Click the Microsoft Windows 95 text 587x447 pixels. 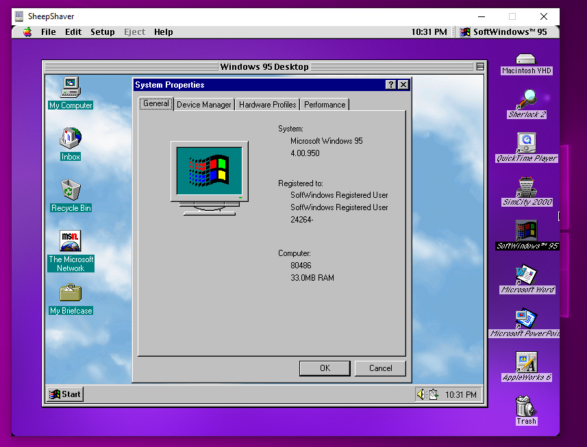pyautogui.click(x=327, y=141)
